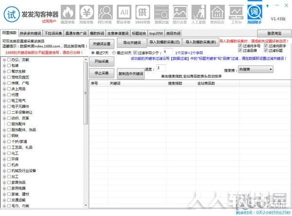Switch to the top20W tab
This screenshot has width=292, height=216.
tap(156, 33)
